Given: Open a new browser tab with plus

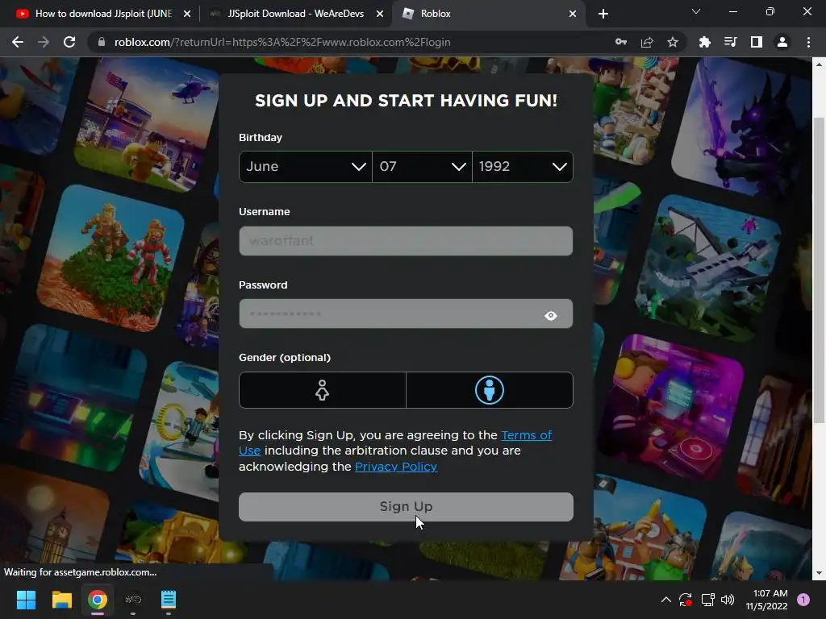Looking at the screenshot, I should tap(603, 14).
